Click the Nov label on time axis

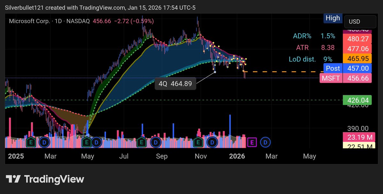pyautogui.click(x=200, y=156)
